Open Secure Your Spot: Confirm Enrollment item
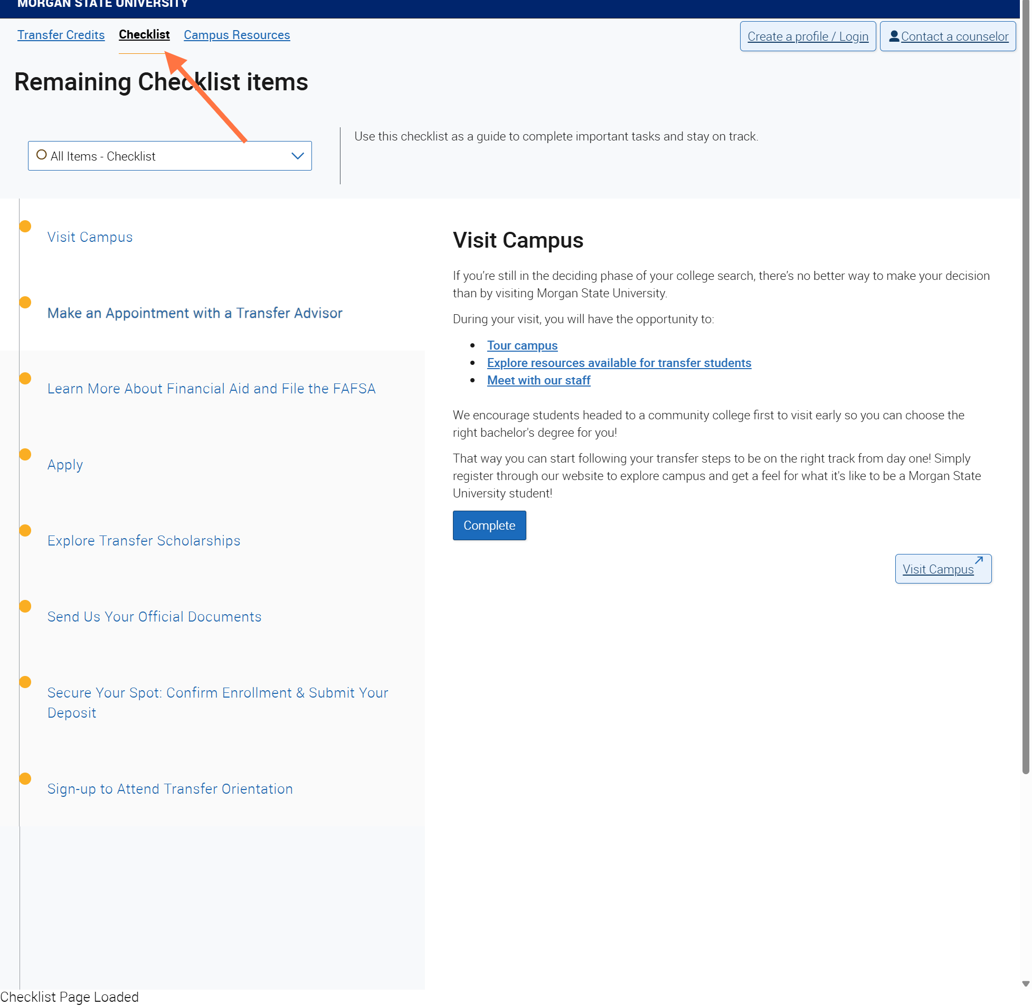The width and height of the screenshot is (1032, 1006). 217,703
